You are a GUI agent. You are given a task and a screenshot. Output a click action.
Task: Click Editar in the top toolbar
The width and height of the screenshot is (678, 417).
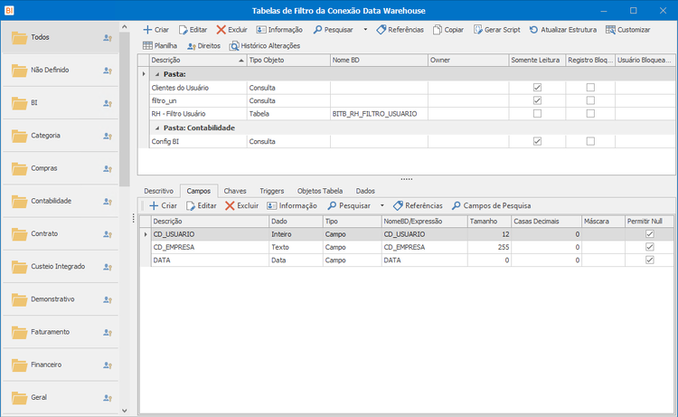[x=193, y=30]
